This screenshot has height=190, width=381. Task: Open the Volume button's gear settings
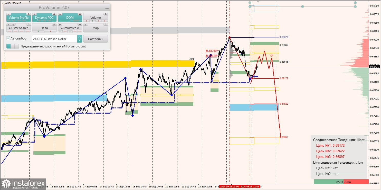coord(106,14)
